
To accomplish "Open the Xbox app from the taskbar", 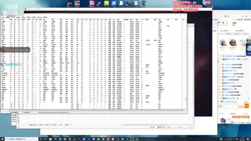I will [99, 139].
